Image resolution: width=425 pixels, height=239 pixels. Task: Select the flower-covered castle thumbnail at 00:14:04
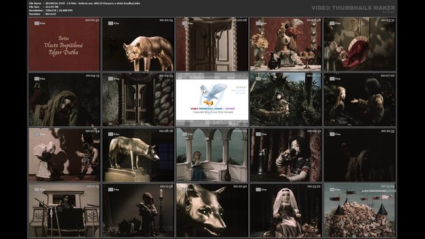coord(360,211)
